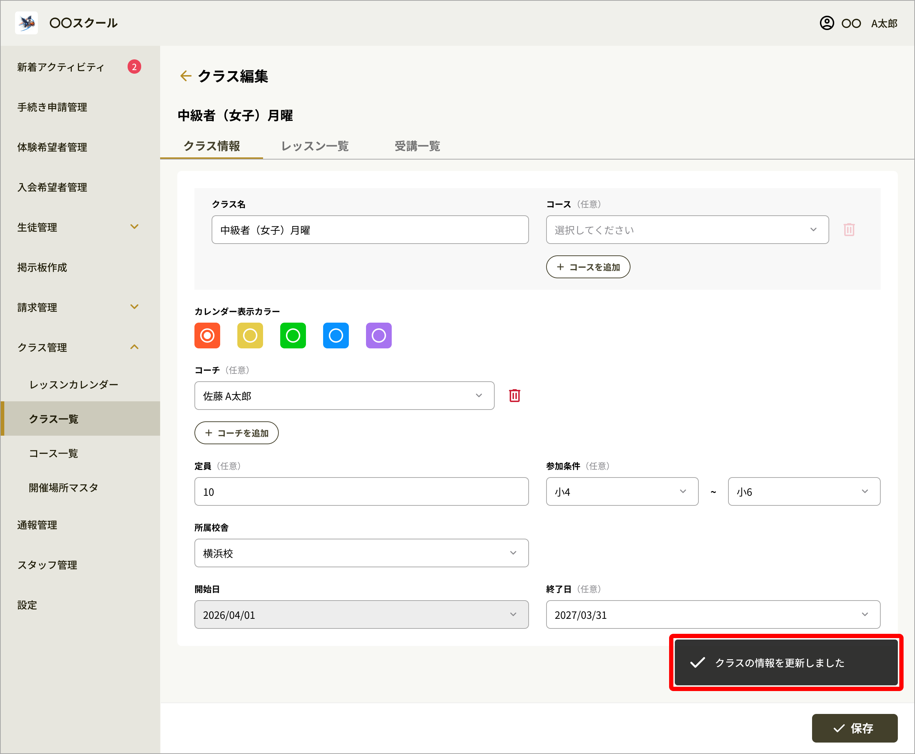This screenshot has width=915, height=754.
Task: Open クラス一覧 submenu item
Action: (x=80, y=419)
